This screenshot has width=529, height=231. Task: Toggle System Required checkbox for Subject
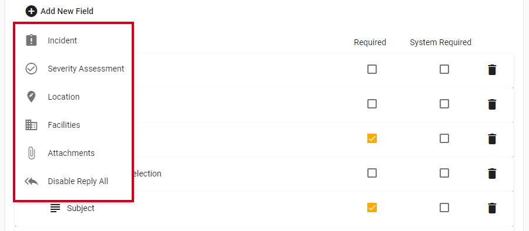[x=444, y=208]
